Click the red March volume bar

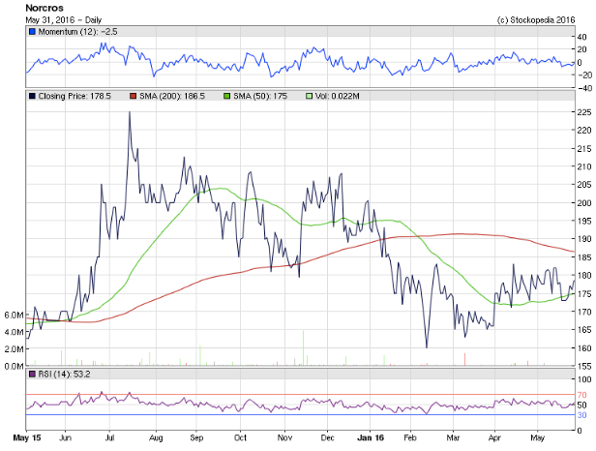click(x=464, y=359)
